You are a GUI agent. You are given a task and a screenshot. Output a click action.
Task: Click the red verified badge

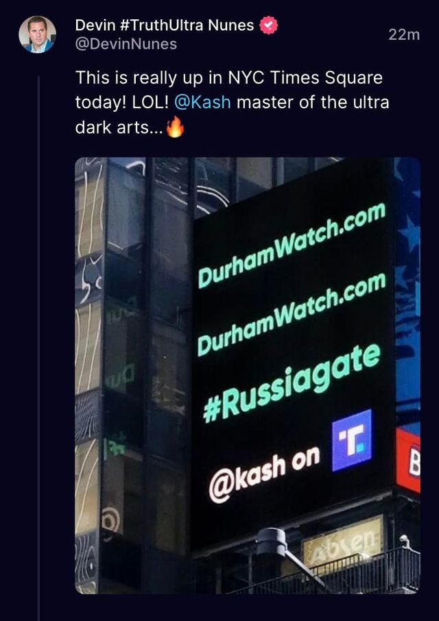click(269, 25)
